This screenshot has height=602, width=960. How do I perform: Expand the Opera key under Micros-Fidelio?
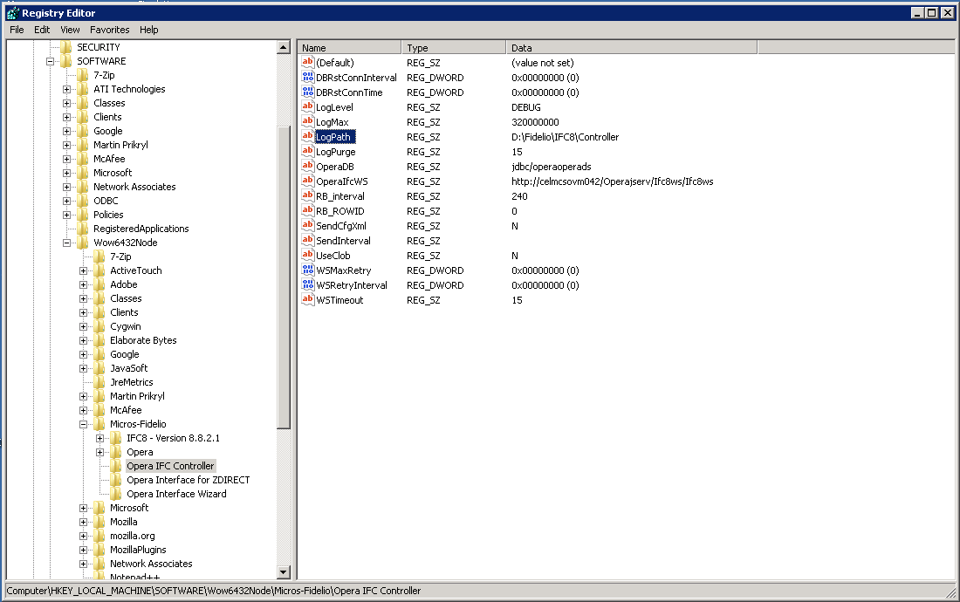99,452
